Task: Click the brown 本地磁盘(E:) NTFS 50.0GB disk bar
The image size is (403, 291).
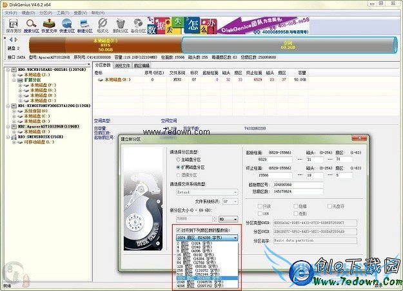Action: click(x=105, y=45)
